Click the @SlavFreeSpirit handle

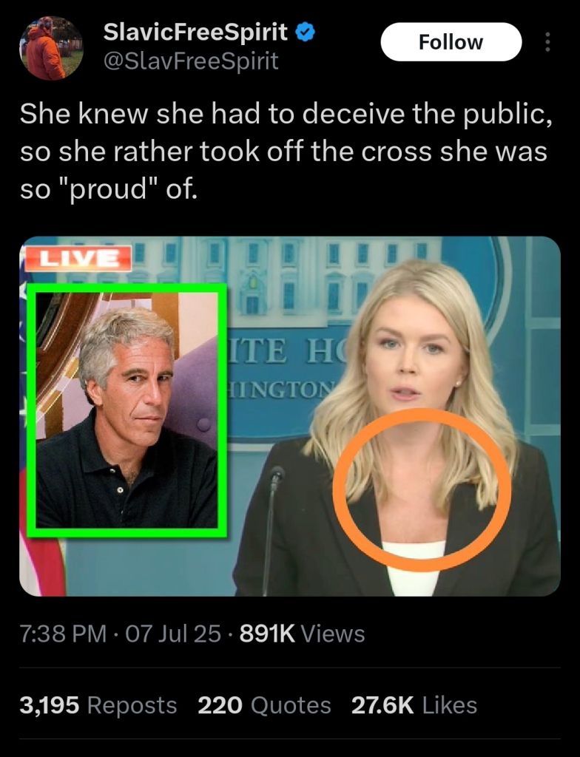pyautogui.click(x=191, y=61)
